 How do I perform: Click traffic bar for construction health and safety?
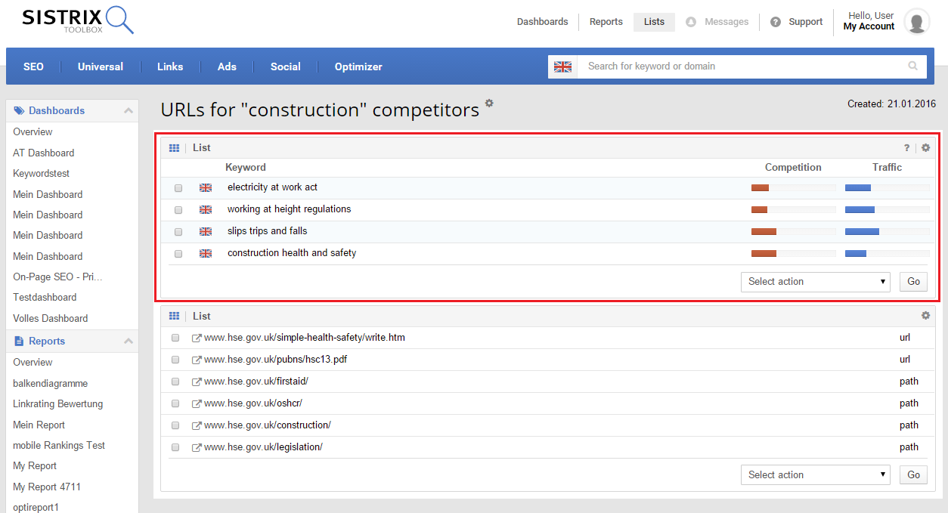pos(888,254)
